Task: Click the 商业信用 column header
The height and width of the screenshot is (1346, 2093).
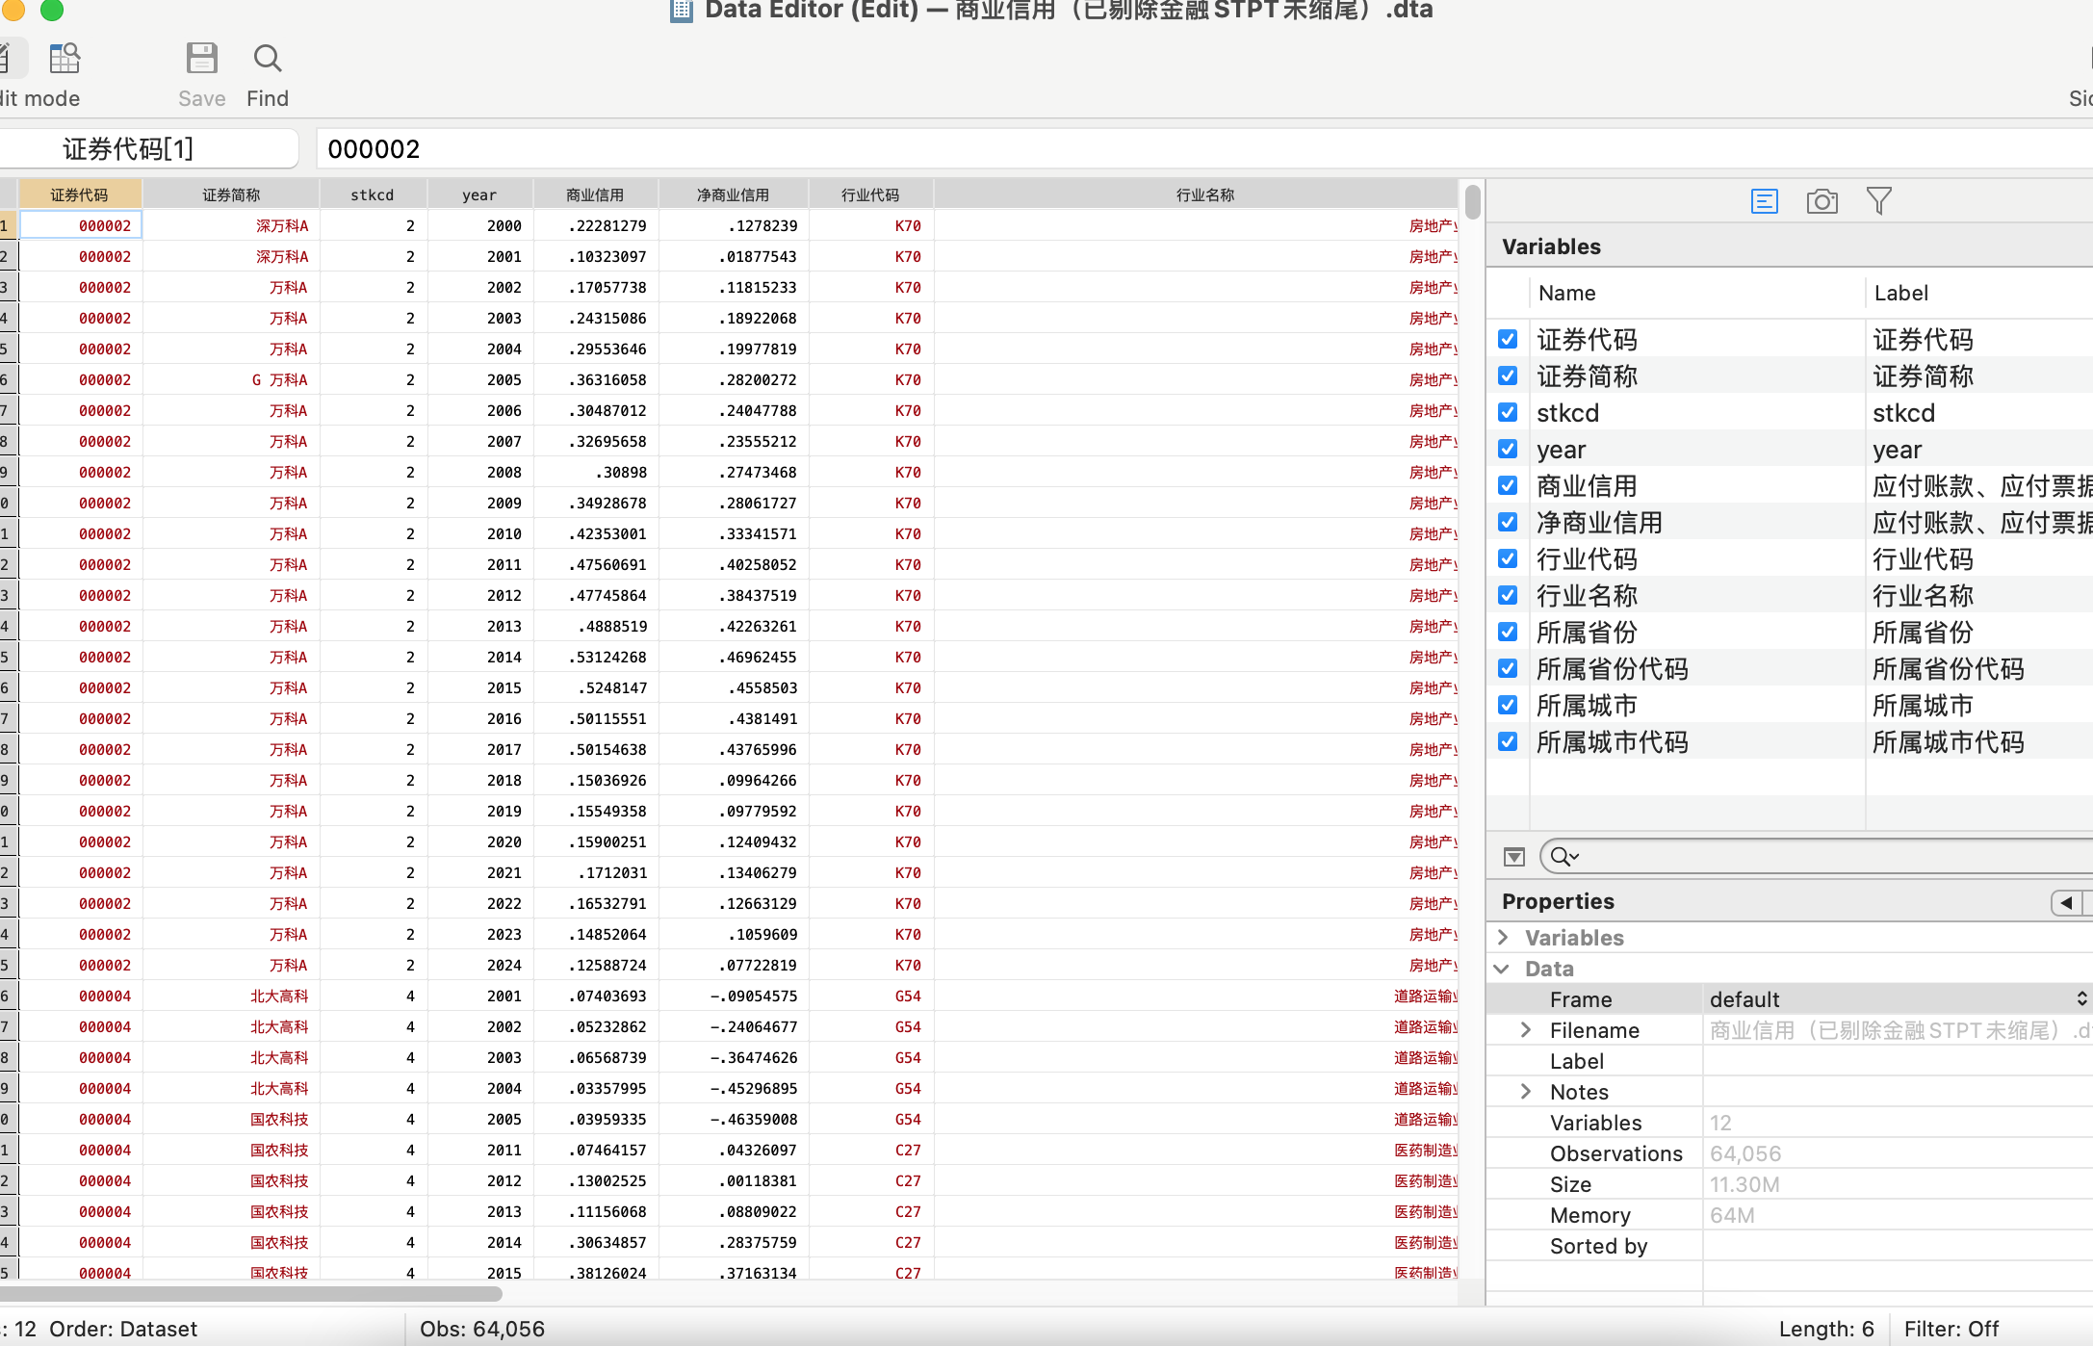Action: [595, 194]
